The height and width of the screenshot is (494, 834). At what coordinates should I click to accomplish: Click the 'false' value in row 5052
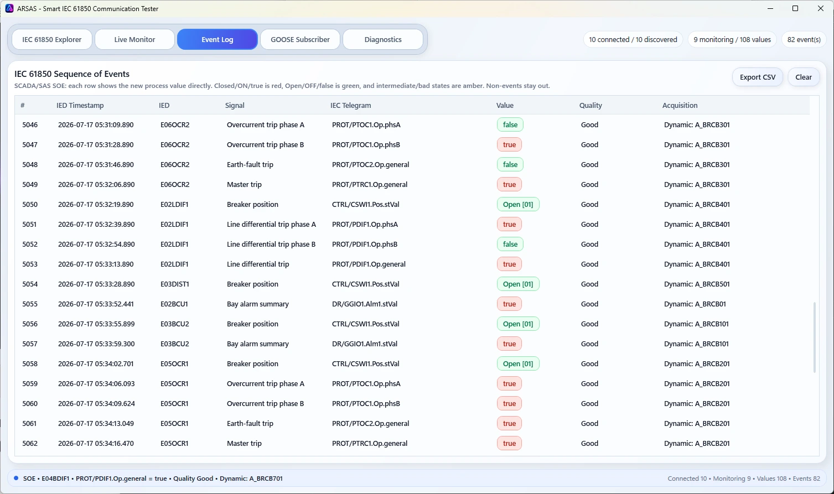click(510, 244)
